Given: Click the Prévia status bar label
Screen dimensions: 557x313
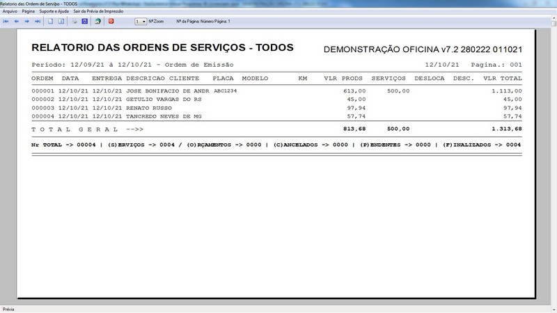Looking at the screenshot, I should click(8, 310).
